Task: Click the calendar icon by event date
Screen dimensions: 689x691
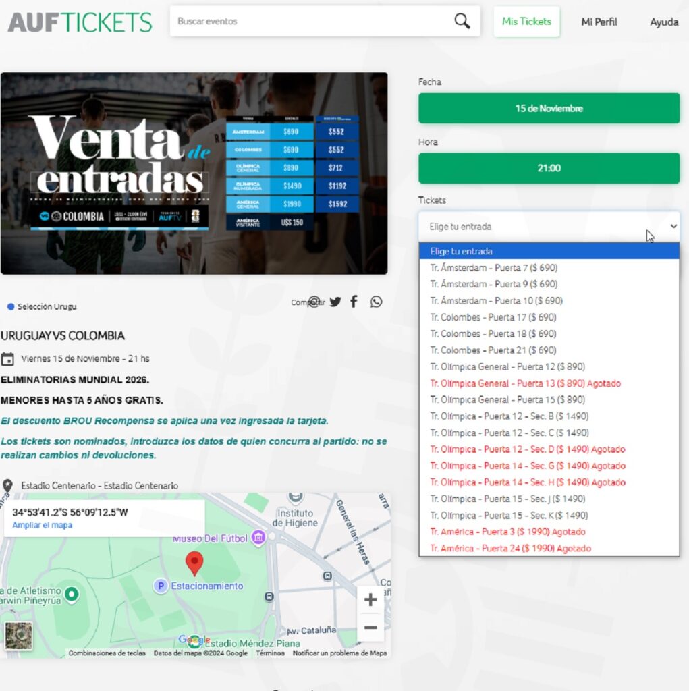Action: tap(7, 359)
